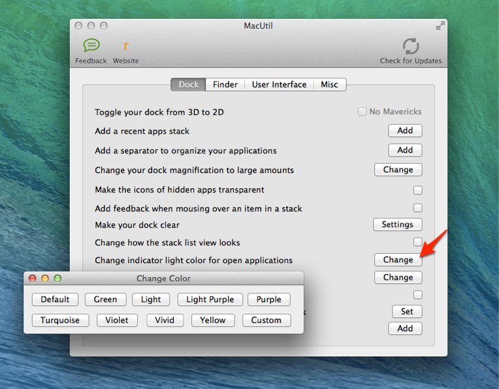The image size is (499, 389).
Task: Toggle the checkbox above the Set button
Action: [x=418, y=295]
